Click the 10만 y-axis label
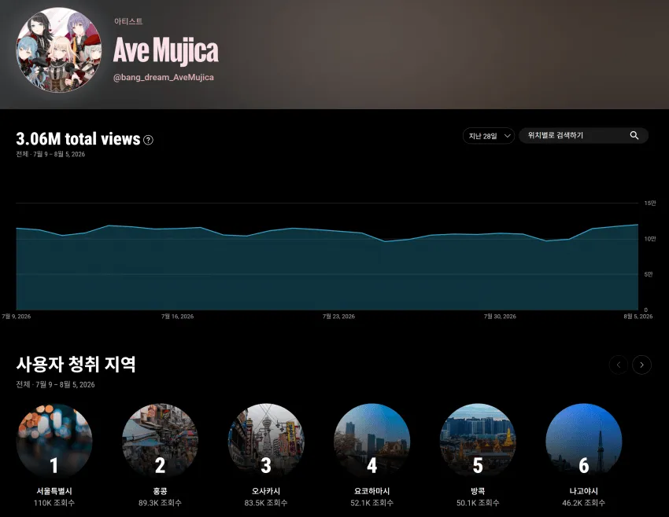Viewport: 669px width, 517px height. pos(650,239)
